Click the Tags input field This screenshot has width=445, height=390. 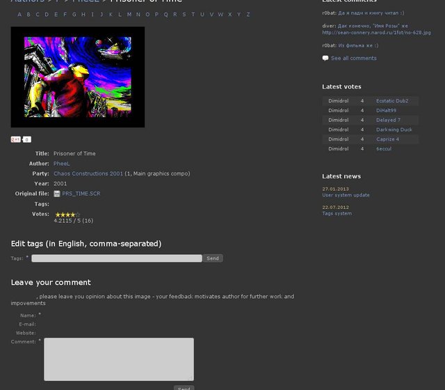point(117,258)
